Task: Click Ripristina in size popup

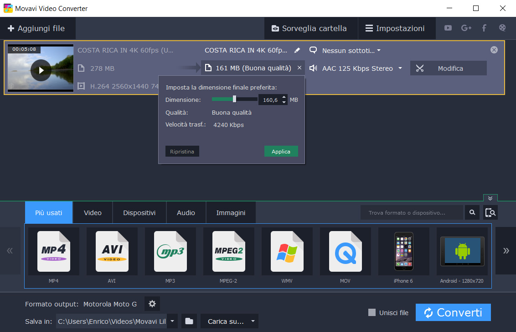Action: (x=182, y=151)
